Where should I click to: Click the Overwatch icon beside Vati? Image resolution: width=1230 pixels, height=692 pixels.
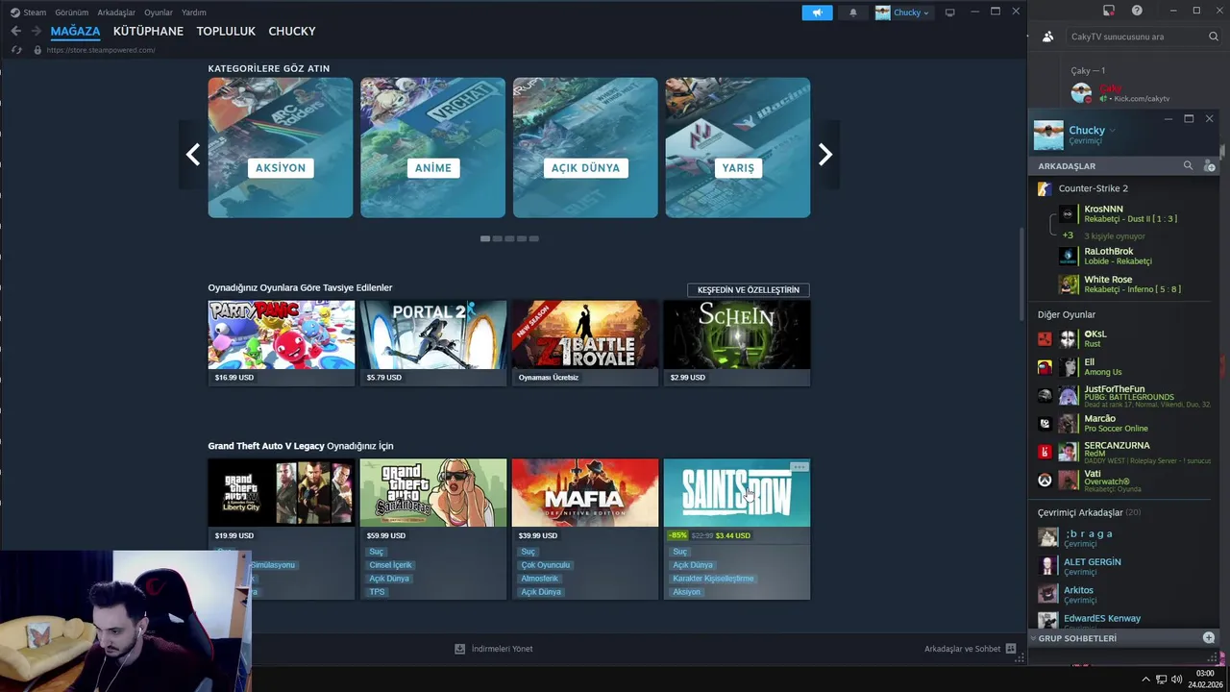[1045, 480]
